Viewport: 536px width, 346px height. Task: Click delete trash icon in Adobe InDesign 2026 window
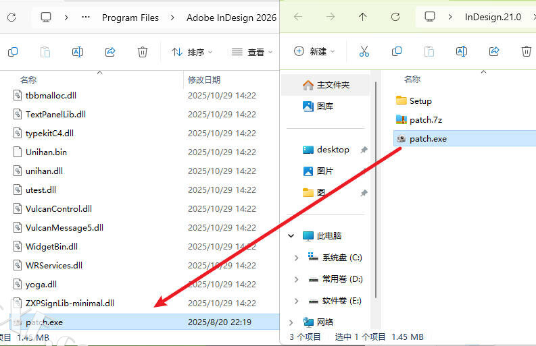(x=143, y=52)
